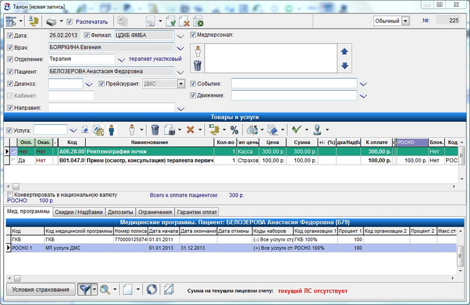Click the magnifier search icon in bottom toolbar

pos(105,290)
